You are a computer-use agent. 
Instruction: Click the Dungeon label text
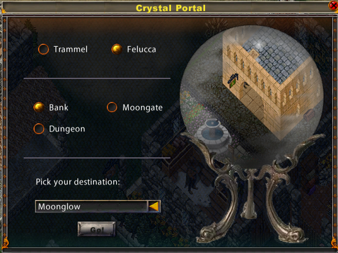67,129
